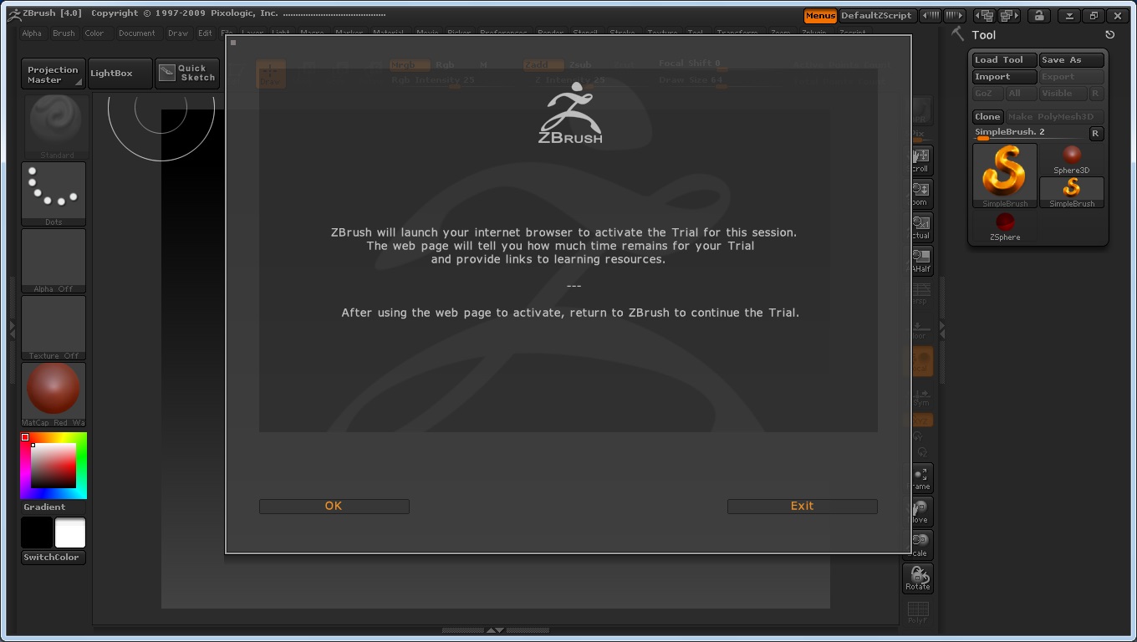The height and width of the screenshot is (642, 1137).
Task: Open the Document menu
Action: [x=137, y=33]
